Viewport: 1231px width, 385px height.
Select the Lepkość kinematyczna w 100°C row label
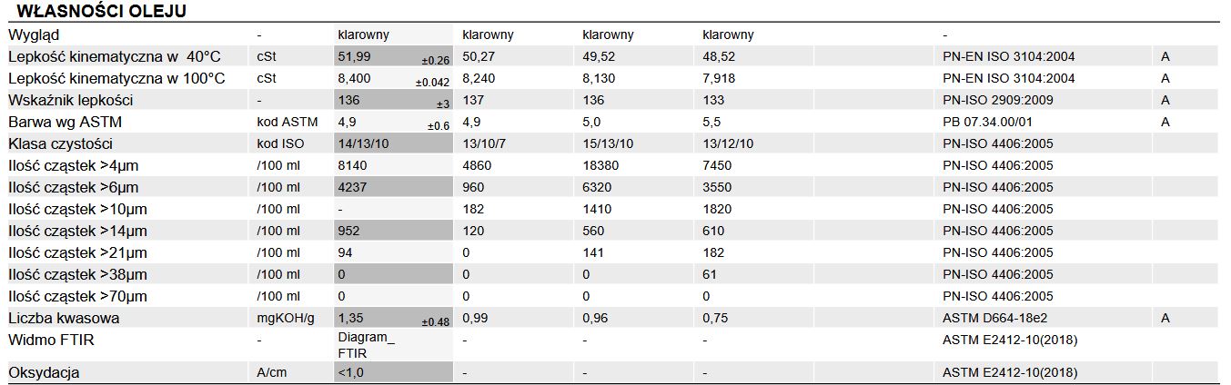116,78
